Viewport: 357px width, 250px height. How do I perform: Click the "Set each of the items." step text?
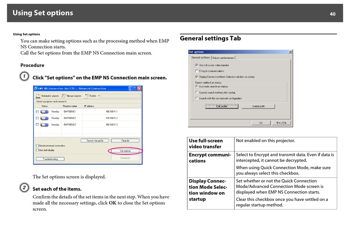click(x=57, y=189)
